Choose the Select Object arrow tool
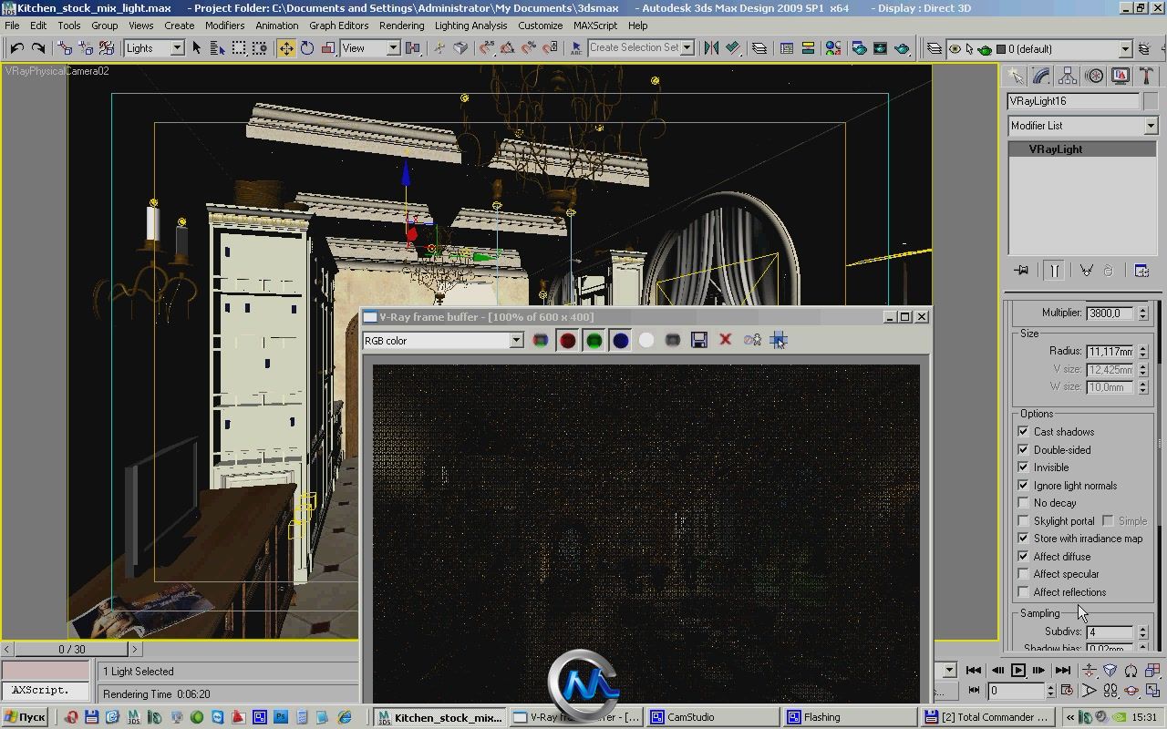The image size is (1167, 729). point(196,48)
